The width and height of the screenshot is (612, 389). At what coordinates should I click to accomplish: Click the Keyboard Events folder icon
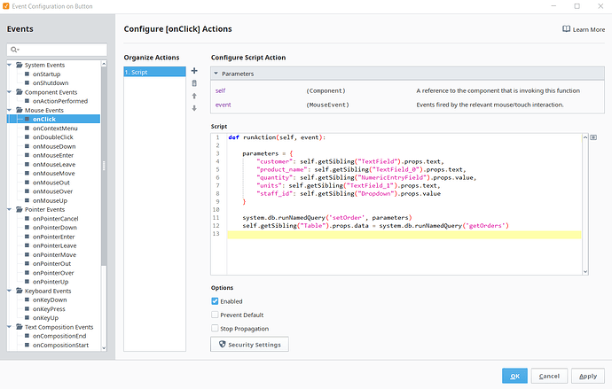click(20, 291)
